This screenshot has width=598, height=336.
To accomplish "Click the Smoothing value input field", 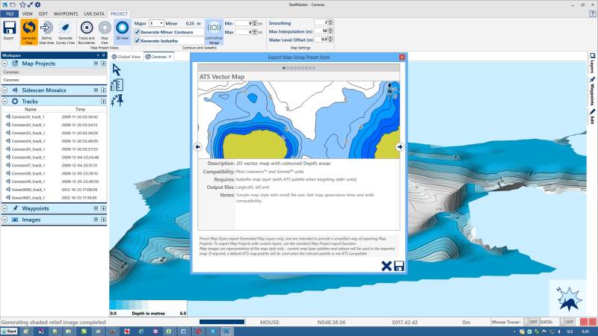I will click(x=321, y=23).
